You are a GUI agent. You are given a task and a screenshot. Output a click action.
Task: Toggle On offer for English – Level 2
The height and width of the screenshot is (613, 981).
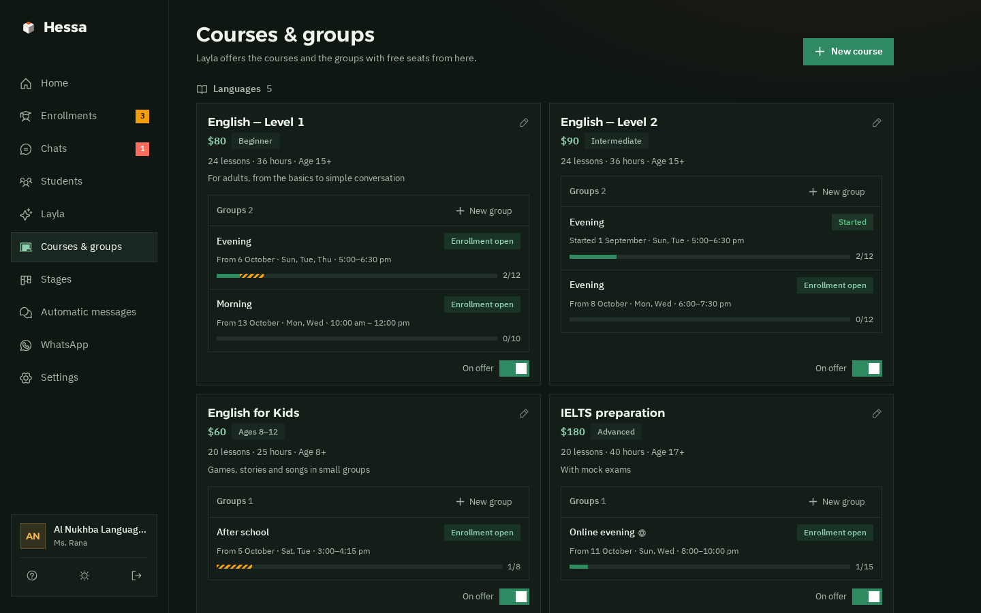pos(867,368)
